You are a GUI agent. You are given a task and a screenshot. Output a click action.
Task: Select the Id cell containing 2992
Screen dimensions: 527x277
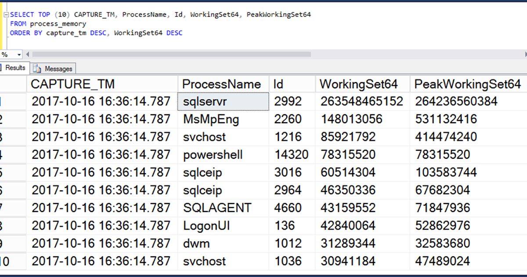(288, 101)
